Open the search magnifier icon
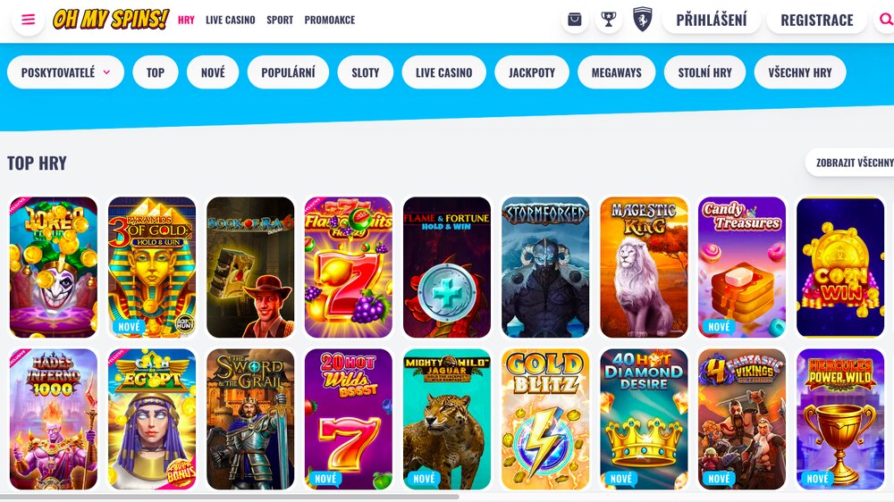Image resolution: width=894 pixels, height=502 pixels. 885,20
